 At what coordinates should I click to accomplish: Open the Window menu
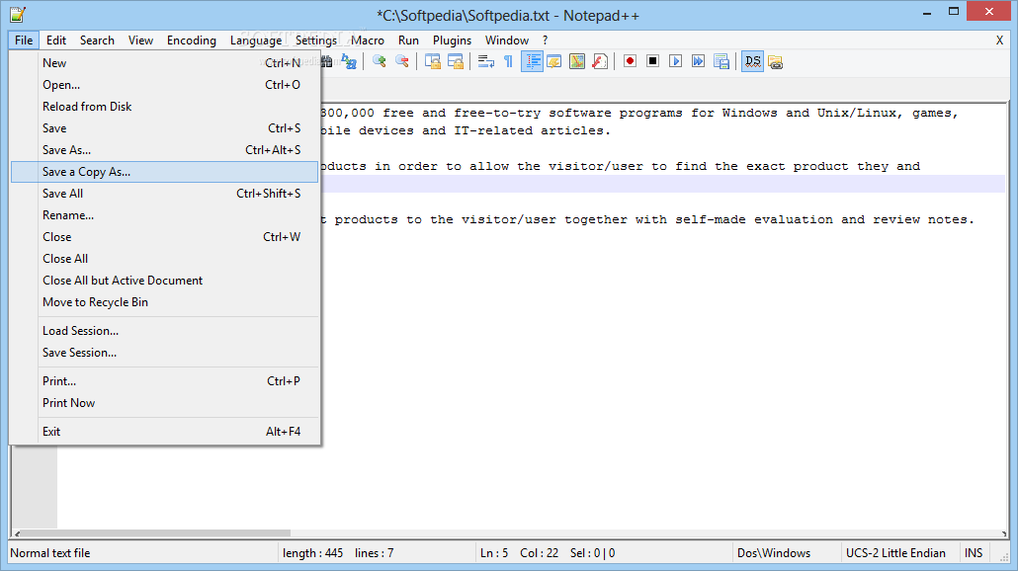point(506,41)
